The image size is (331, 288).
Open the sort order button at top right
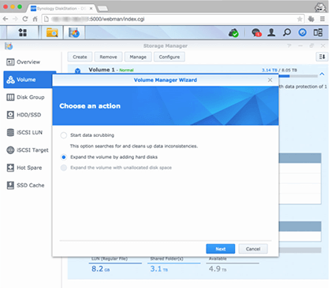(x=322, y=57)
